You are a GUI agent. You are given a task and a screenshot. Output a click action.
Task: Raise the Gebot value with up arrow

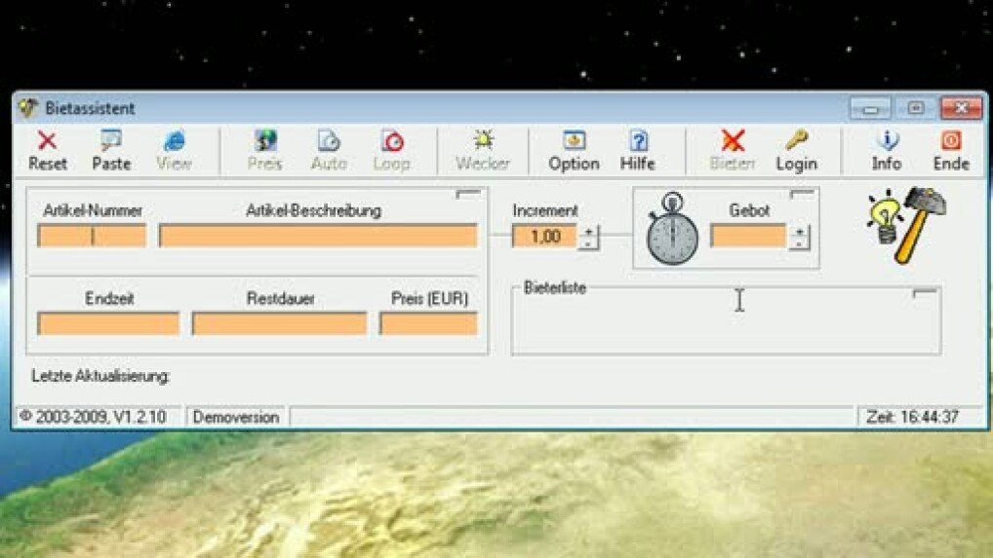coord(799,231)
